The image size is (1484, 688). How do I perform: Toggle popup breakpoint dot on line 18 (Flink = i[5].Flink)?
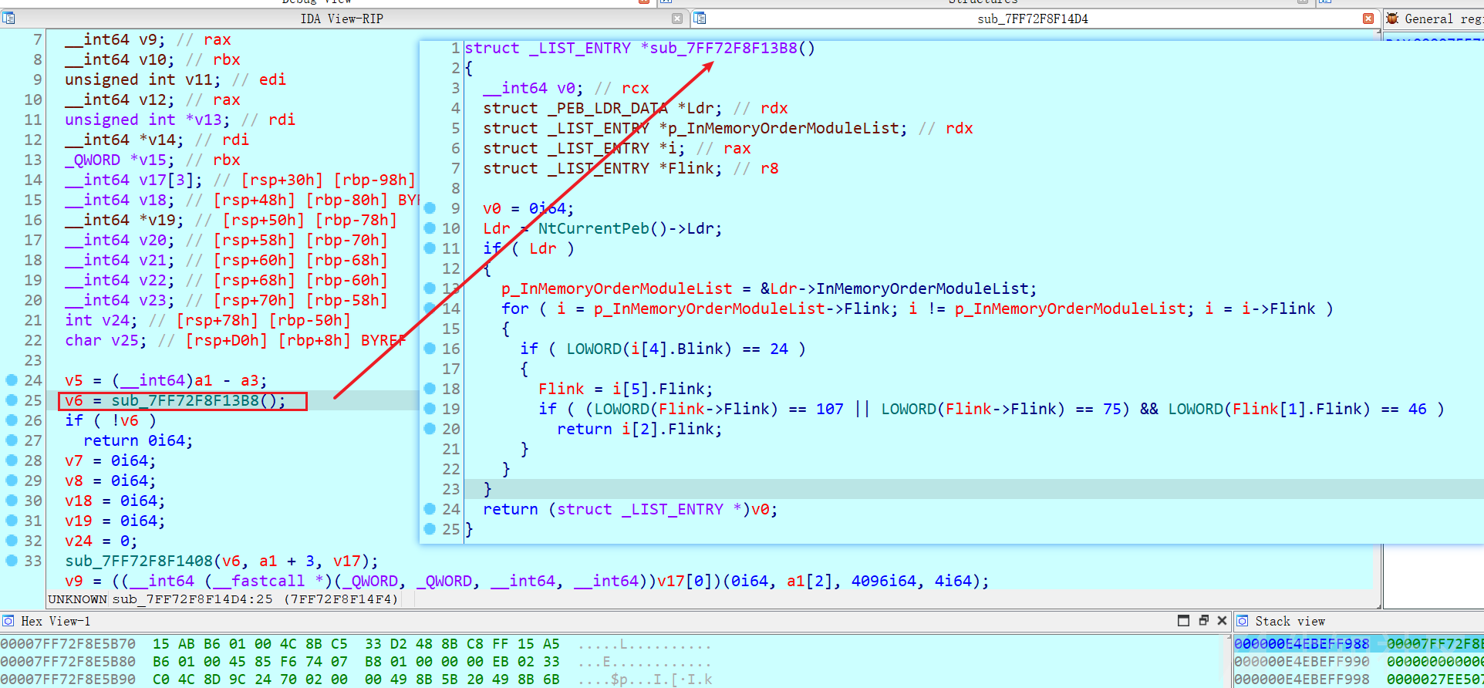click(x=430, y=388)
